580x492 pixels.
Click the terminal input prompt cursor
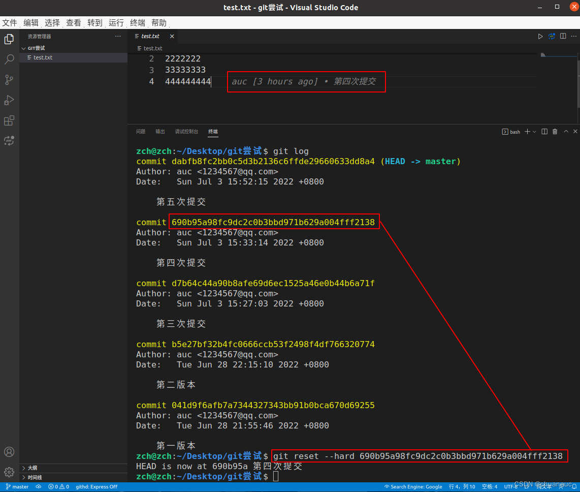click(276, 476)
